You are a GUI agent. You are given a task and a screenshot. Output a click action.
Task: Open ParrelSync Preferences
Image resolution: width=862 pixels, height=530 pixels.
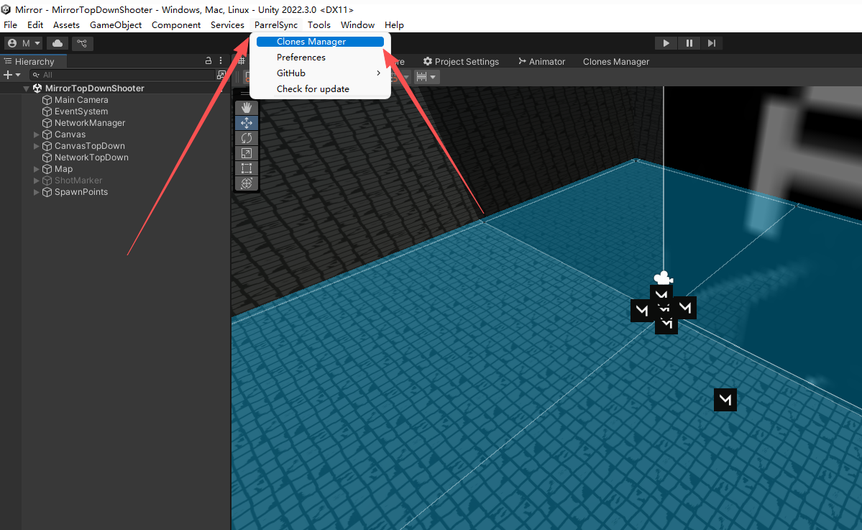pyautogui.click(x=321, y=58)
